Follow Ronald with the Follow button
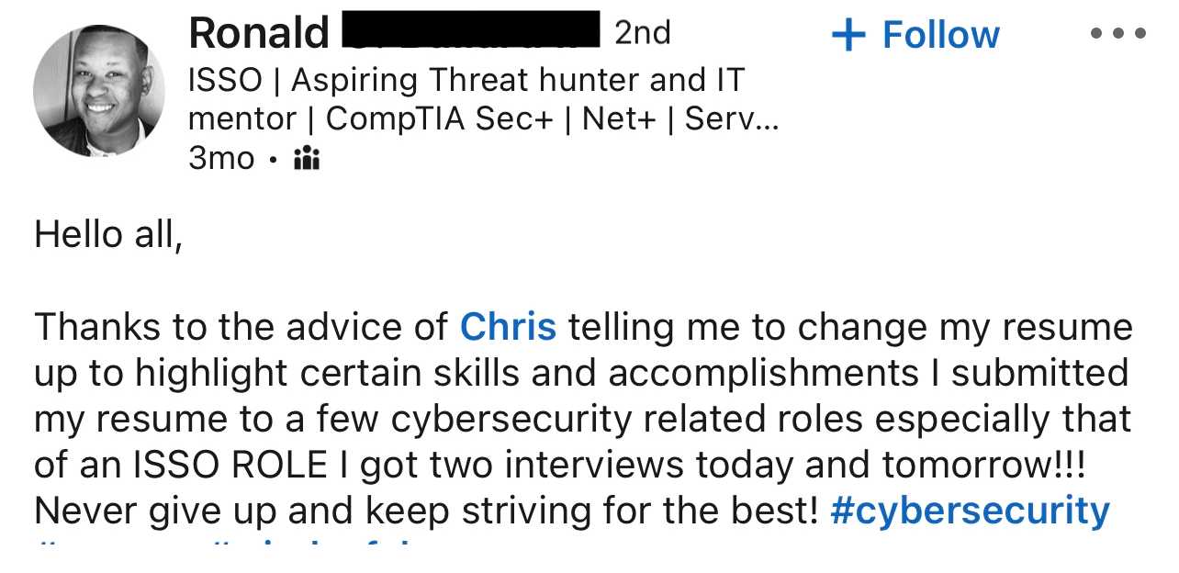1179x573 pixels. click(x=915, y=35)
